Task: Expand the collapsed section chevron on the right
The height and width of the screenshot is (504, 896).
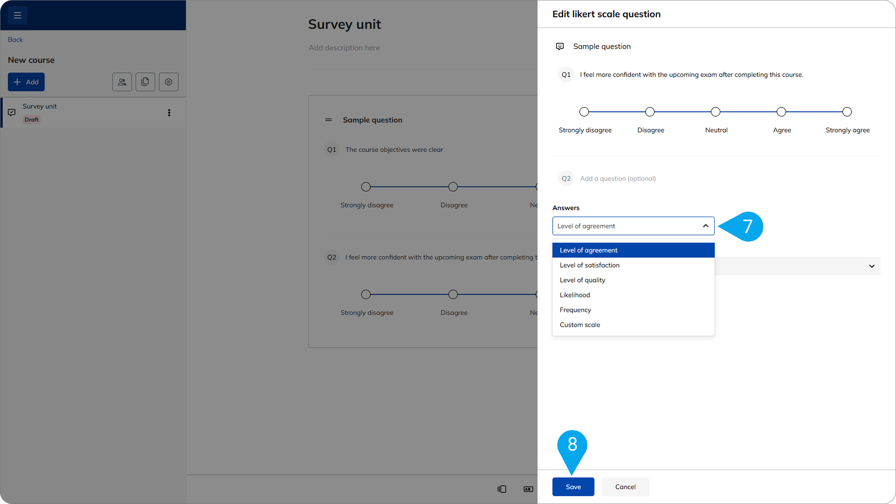Action: [871, 266]
